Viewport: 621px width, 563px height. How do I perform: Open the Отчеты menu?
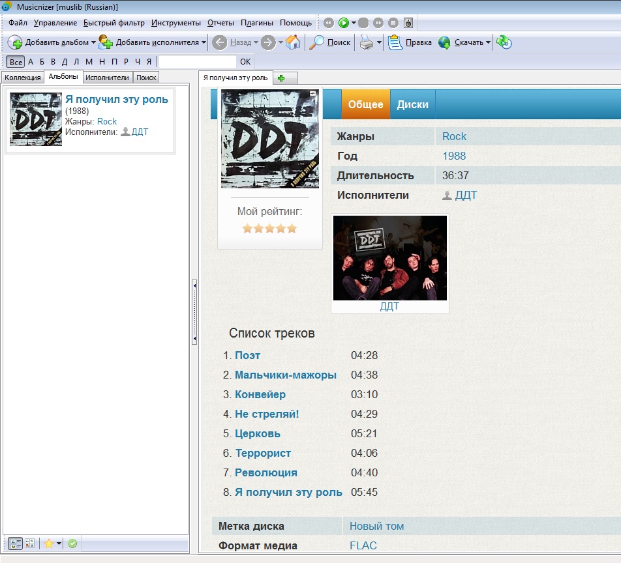click(220, 23)
